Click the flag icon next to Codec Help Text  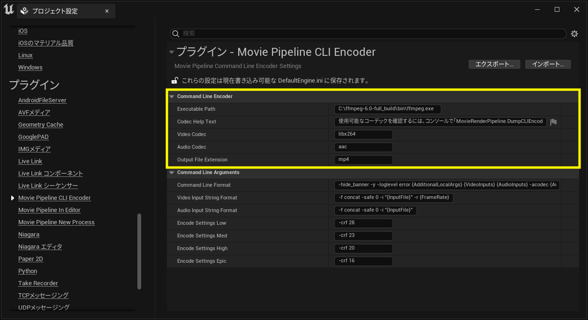[x=553, y=122]
